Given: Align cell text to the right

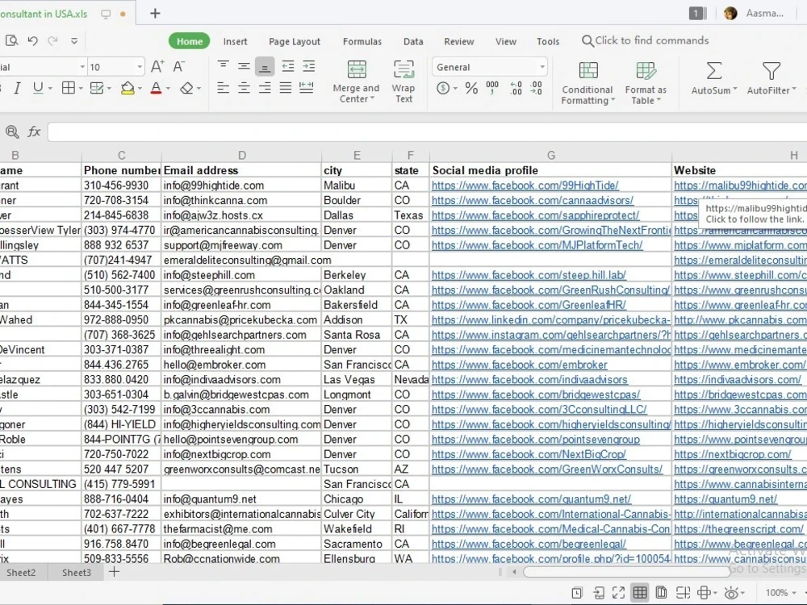Looking at the screenshot, I should (265, 88).
